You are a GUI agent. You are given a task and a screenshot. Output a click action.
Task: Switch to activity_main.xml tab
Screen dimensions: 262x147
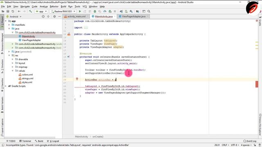(x=77, y=16)
